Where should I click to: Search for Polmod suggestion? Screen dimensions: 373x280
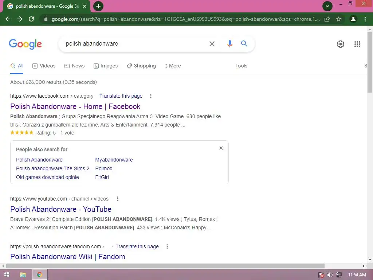click(104, 168)
